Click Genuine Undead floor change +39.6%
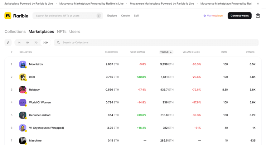Image resolution: width=266 pixels, height=145 pixels. click(x=141, y=115)
